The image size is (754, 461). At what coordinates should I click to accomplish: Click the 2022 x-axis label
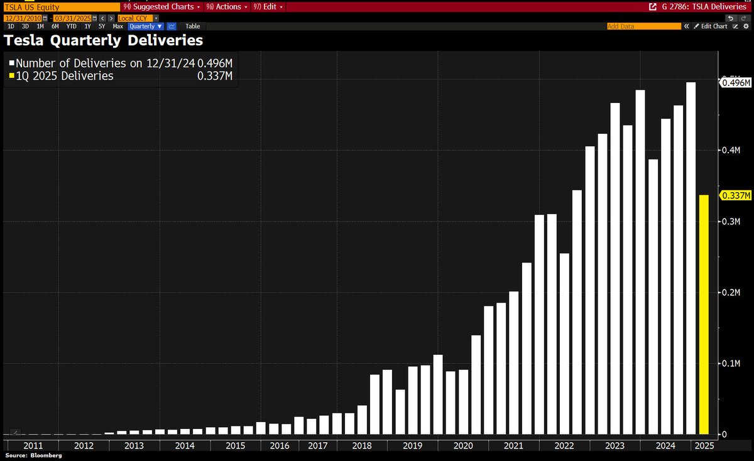(x=564, y=445)
